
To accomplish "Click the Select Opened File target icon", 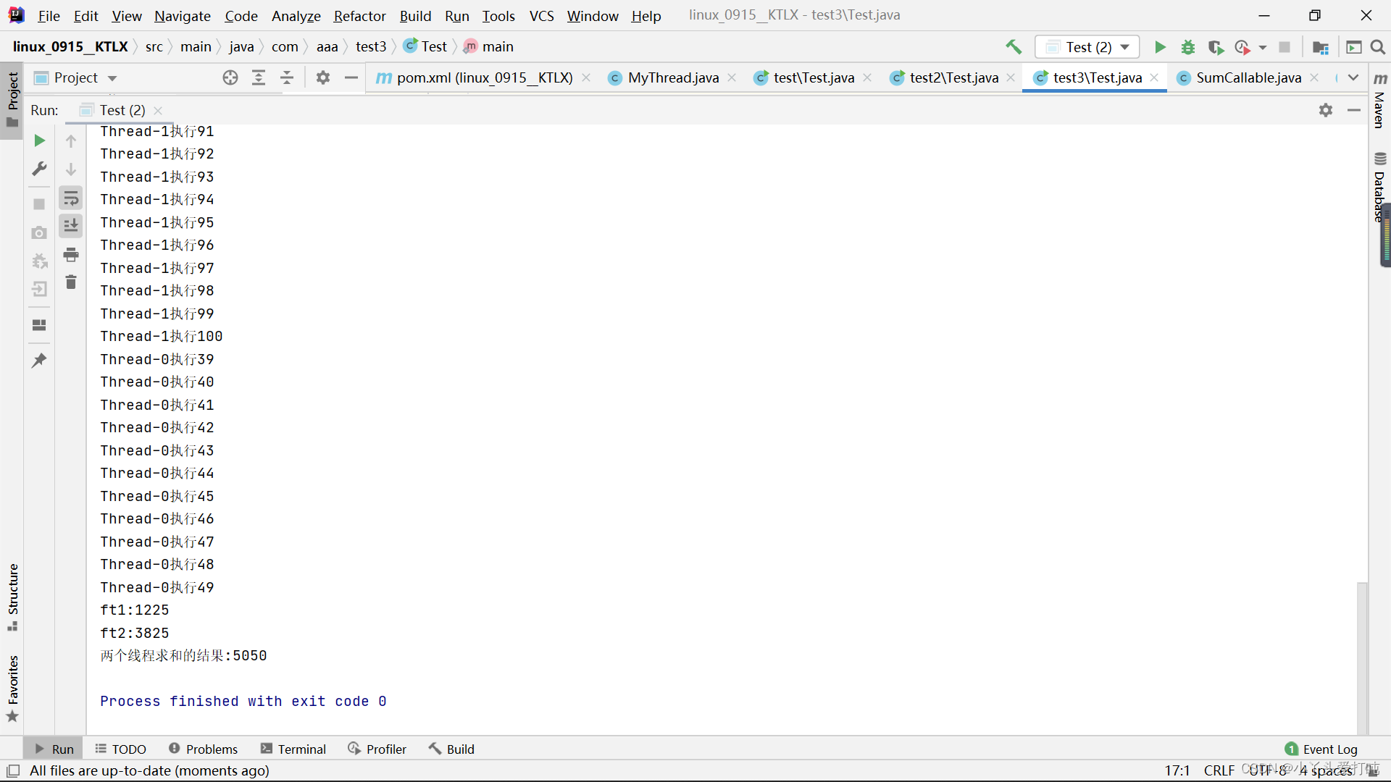I will click(230, 77).
